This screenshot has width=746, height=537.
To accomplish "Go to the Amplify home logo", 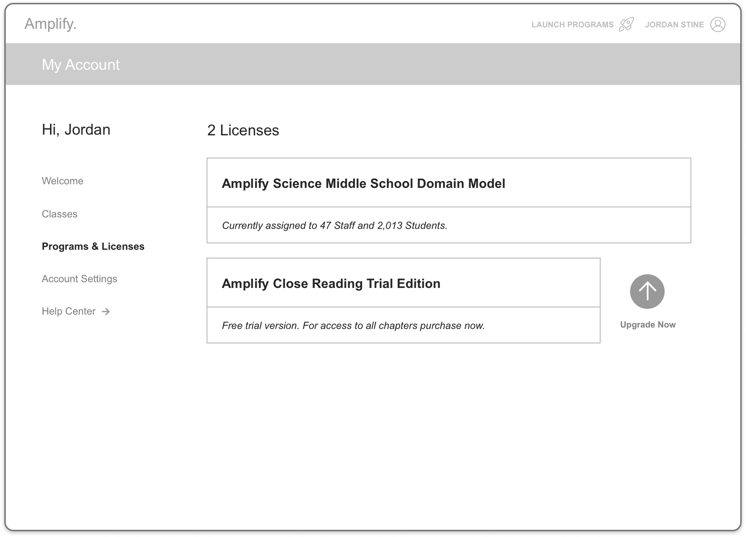I will coord(50,24).
